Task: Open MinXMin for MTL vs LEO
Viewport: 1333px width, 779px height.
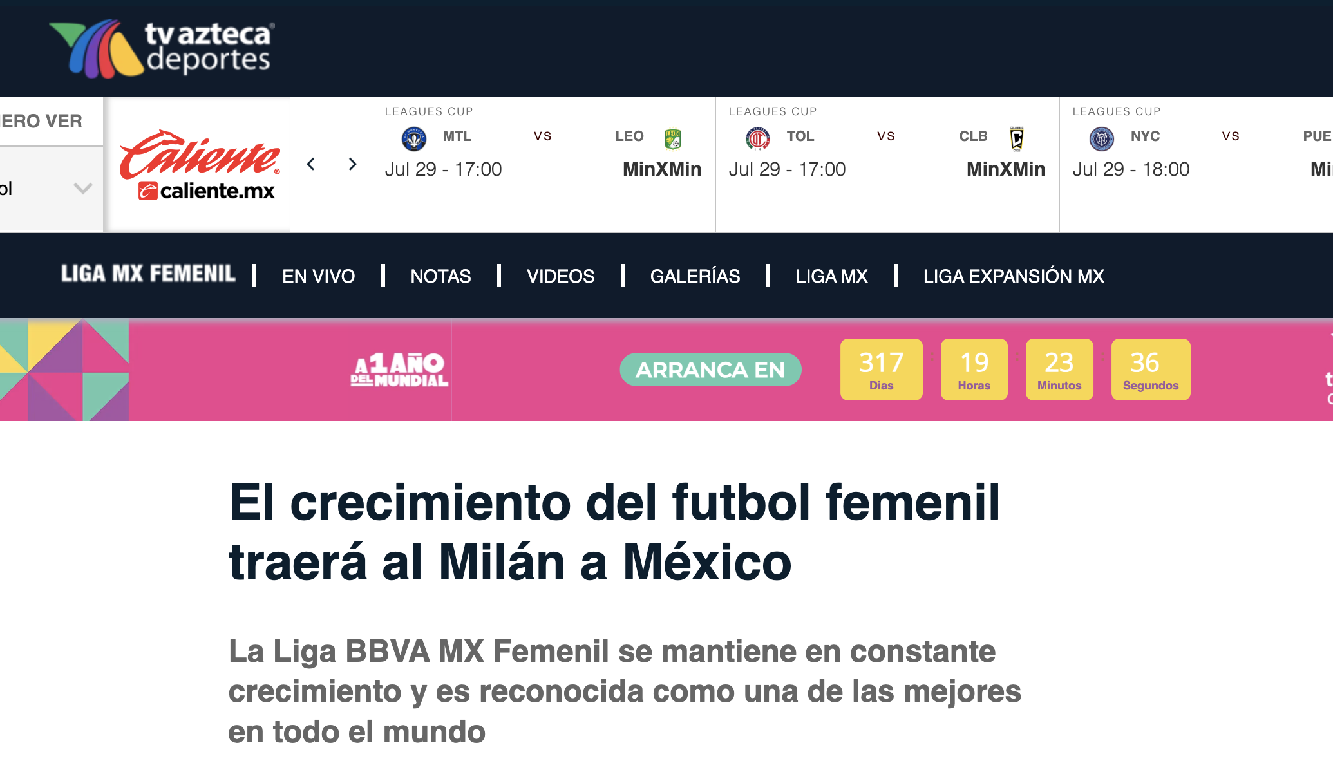Action: pos(662,169)
